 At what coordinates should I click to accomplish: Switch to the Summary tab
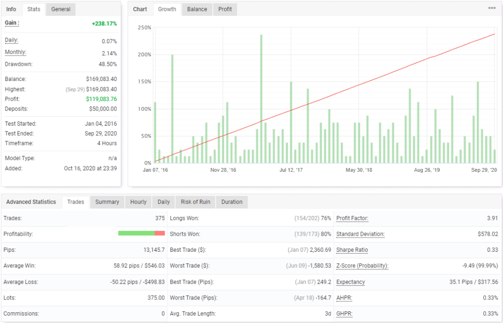click(x=107, y=202)
